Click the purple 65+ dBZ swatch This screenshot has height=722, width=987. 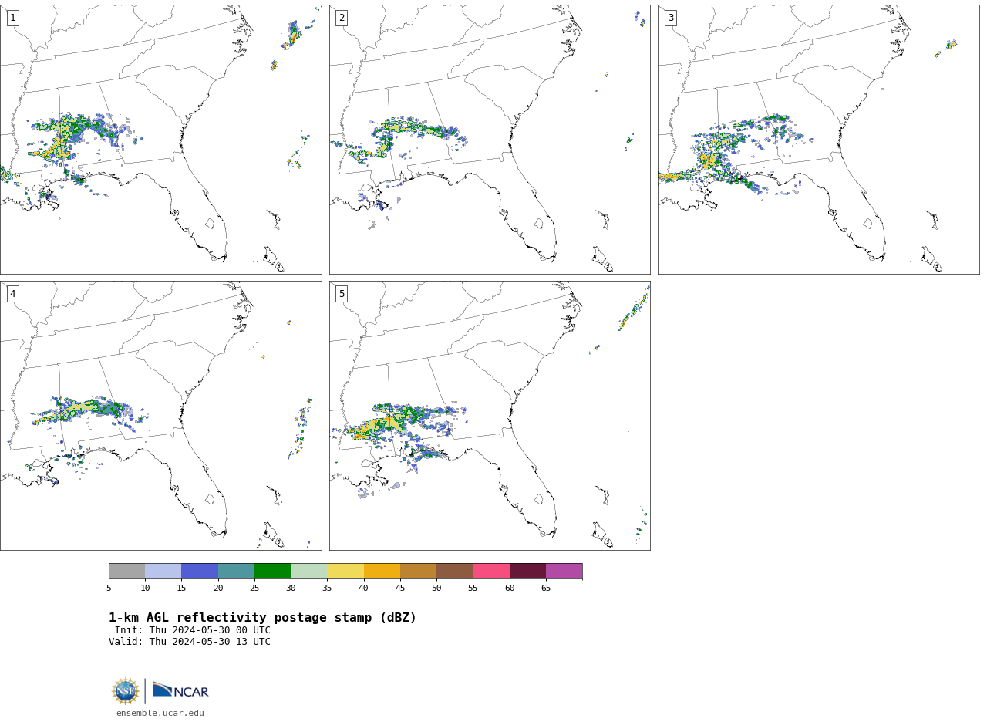click(564, 571)
